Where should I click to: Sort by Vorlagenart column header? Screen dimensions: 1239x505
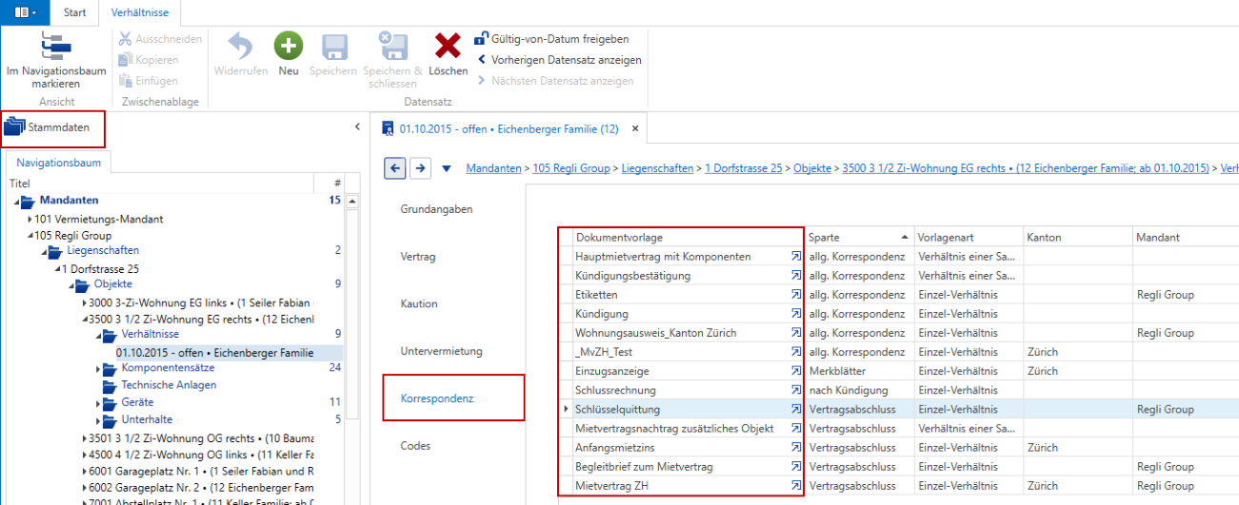[968, 237]
